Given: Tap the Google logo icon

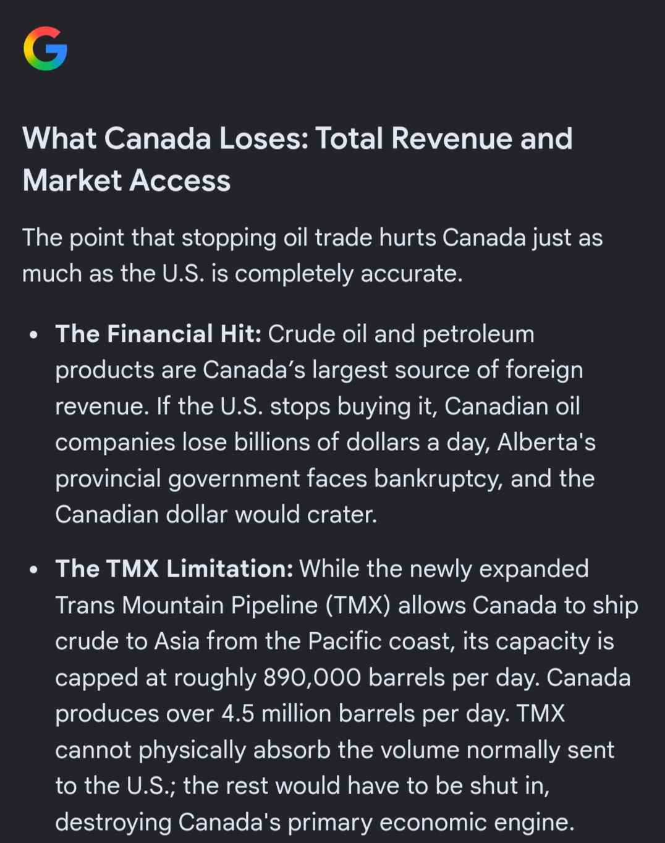Looking at the screenshot, I should coord(45,48).
